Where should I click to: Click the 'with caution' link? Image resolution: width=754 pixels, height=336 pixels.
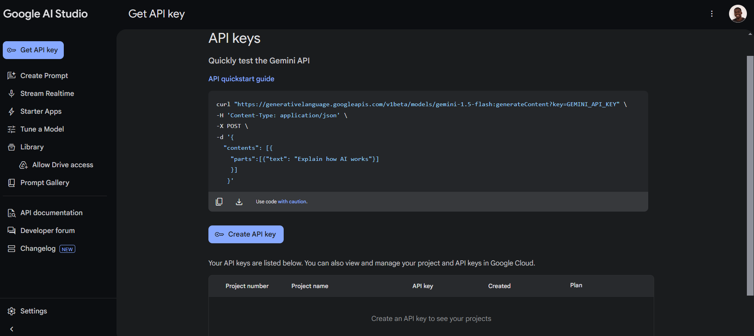pyautogui.click(x=292, y=202)
